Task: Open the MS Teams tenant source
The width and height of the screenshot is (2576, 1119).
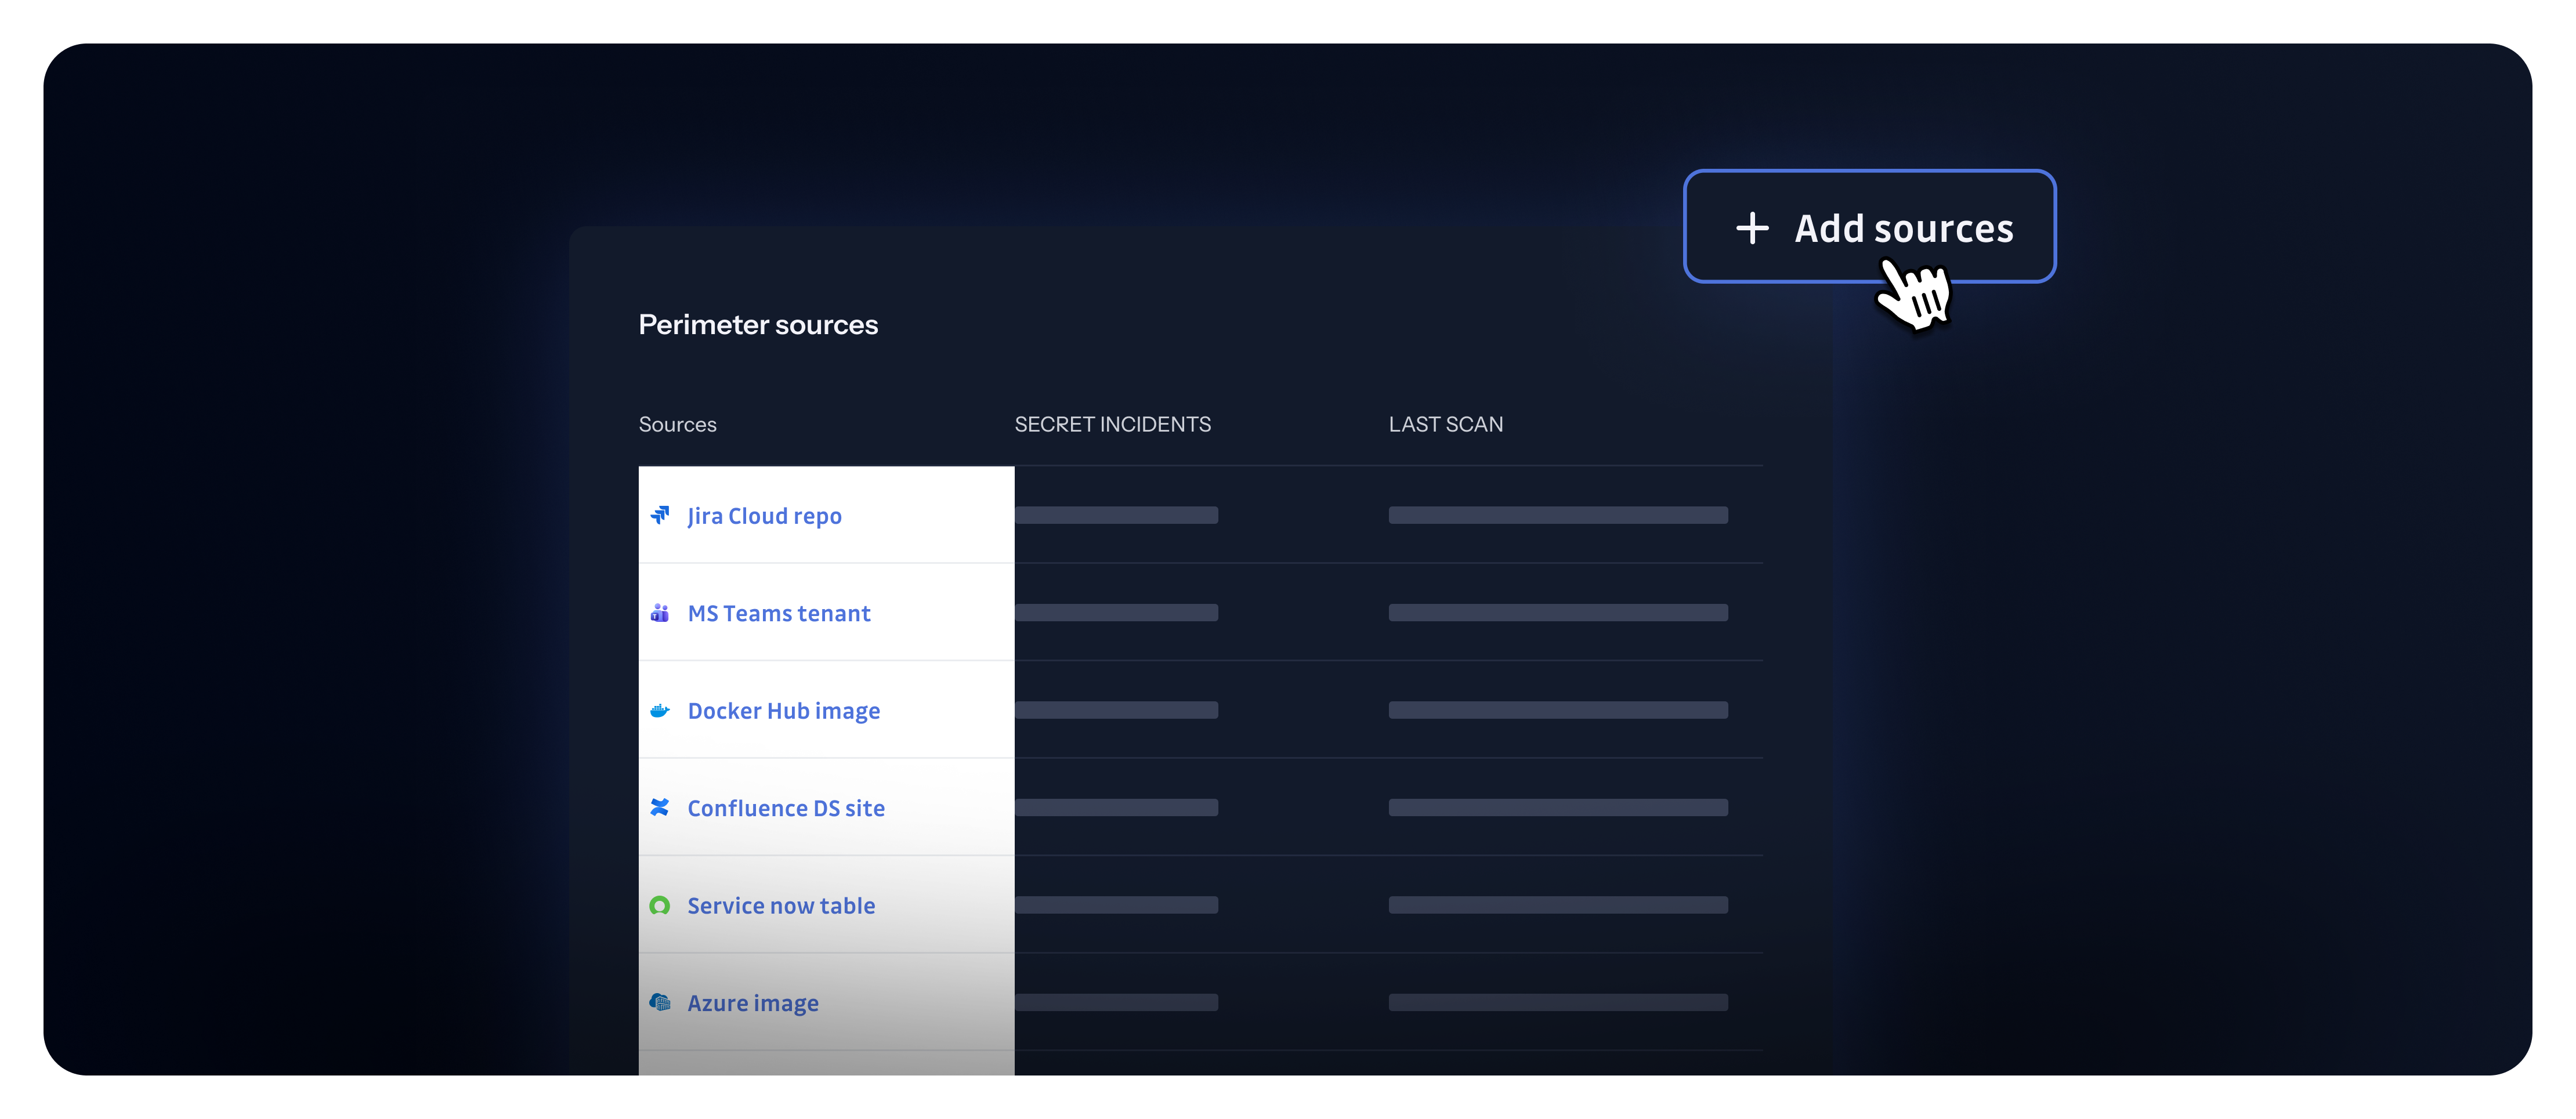Action: point(778,612)
